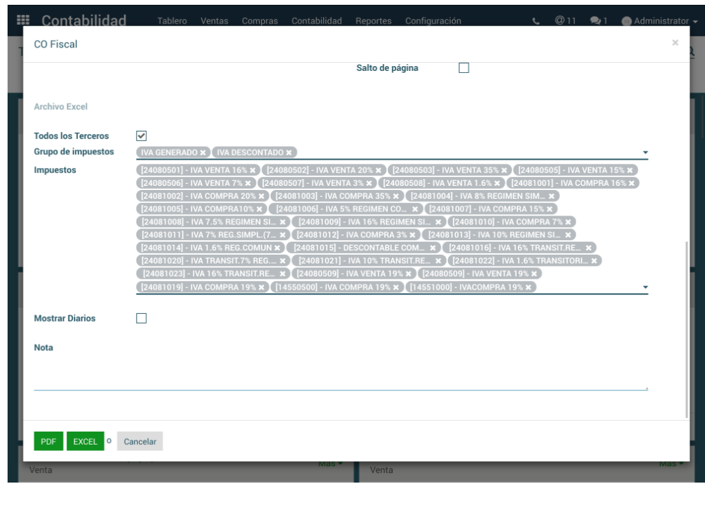The height and width of the screenshot is (528, 705).
Task: Click the dialog's vertical scrollbar
Action: [x=686, y=329]
